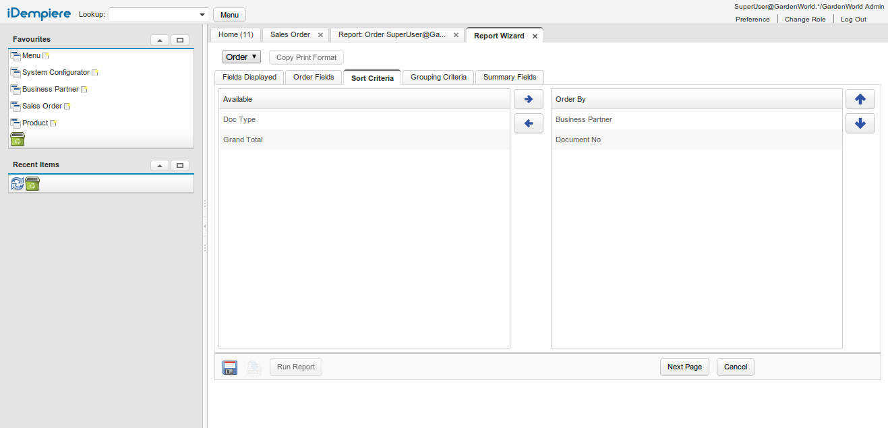Open System Configurator from Favourites
Viewport: 888px width, 428px height.
coord(55,72)
